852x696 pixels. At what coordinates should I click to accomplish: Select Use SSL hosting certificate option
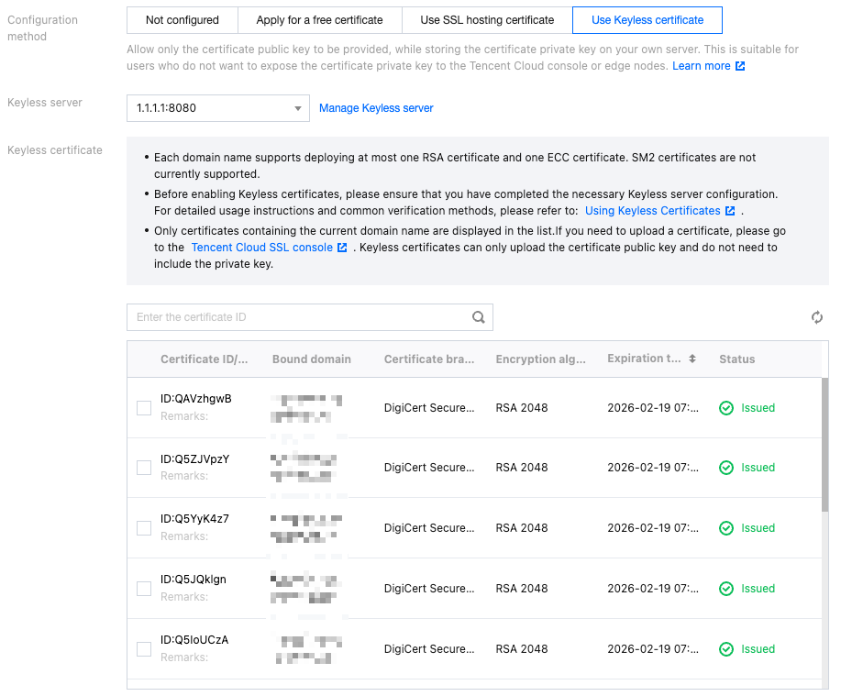click(487, 19)
